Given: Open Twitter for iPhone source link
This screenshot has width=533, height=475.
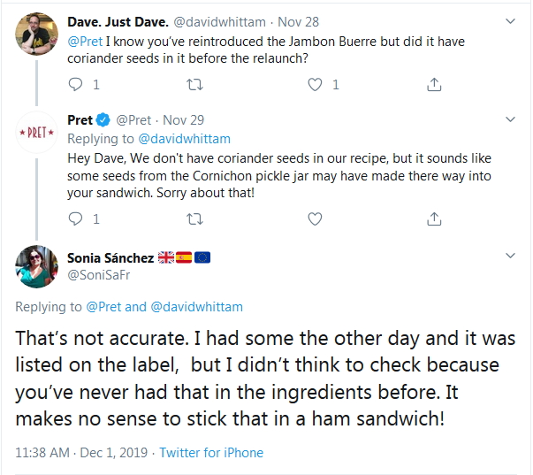Looking at the screenshot, I should [211, 452].
